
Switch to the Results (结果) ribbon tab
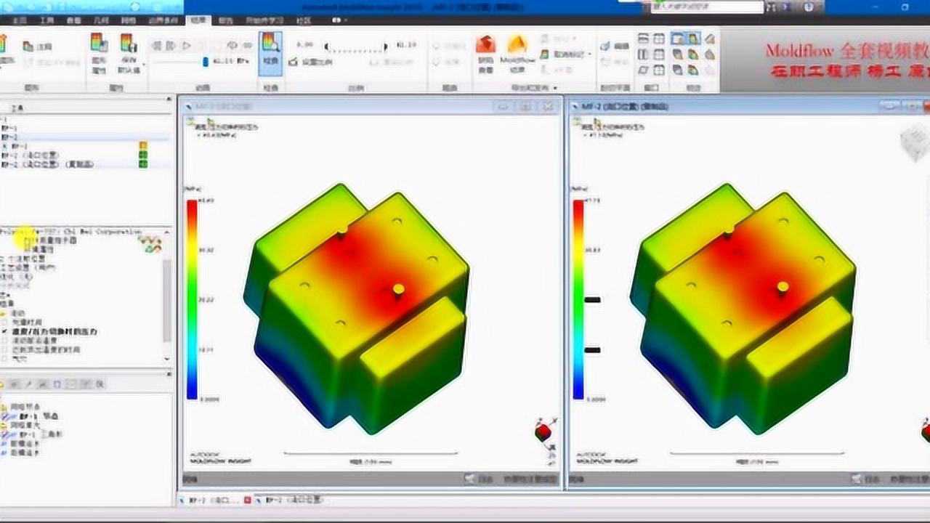[198, 21]
